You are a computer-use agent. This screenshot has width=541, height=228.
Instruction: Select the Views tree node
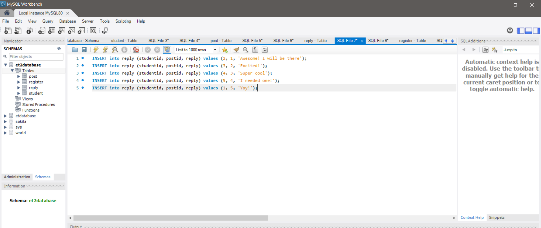coord(27,99)
